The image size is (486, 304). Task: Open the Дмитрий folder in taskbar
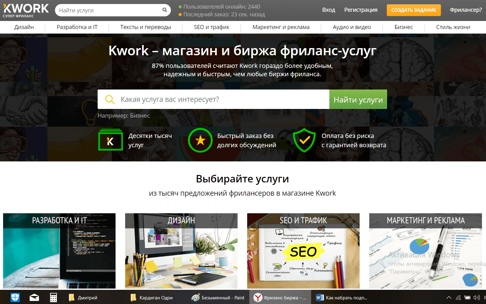(x=83, y=298)
